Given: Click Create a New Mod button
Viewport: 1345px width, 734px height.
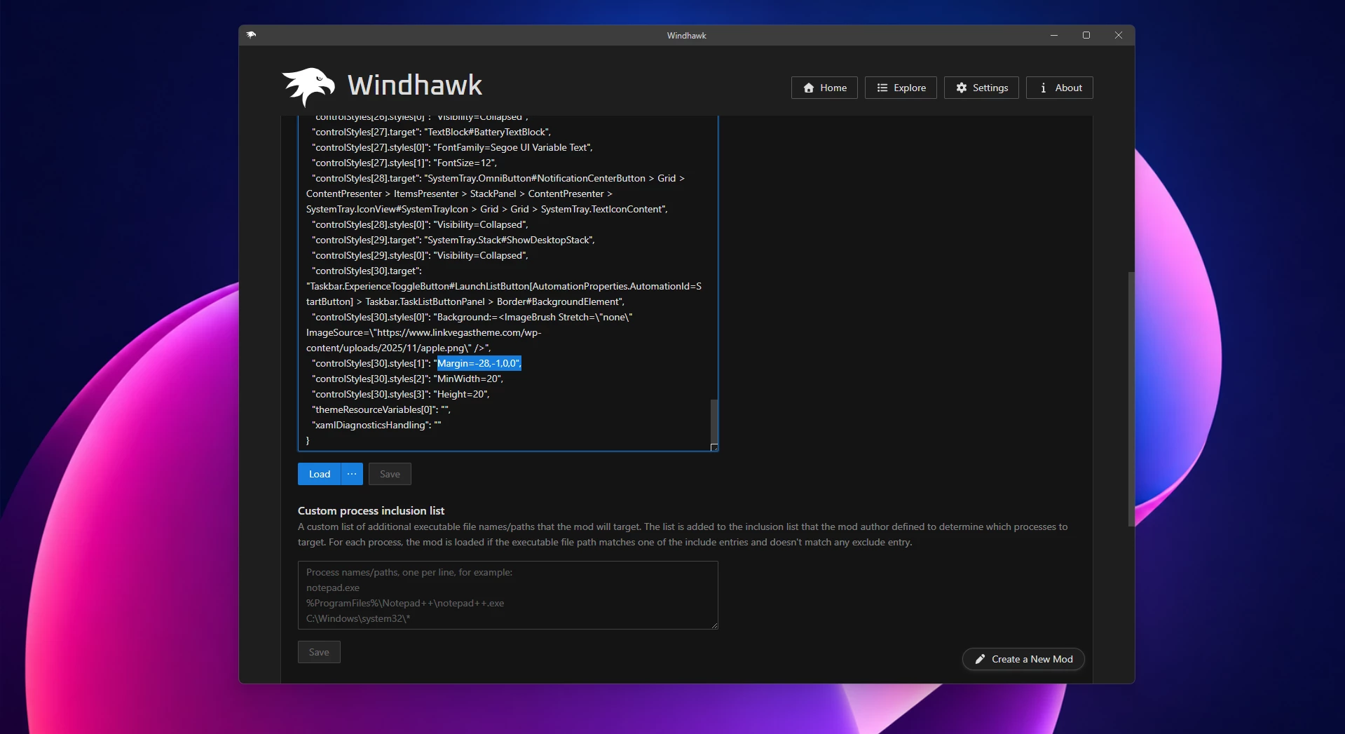Looking at the screenshot, I should point(1023,659).
